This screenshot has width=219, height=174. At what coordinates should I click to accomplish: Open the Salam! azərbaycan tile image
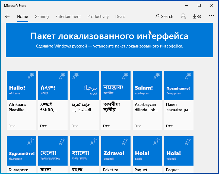[147, 86]
